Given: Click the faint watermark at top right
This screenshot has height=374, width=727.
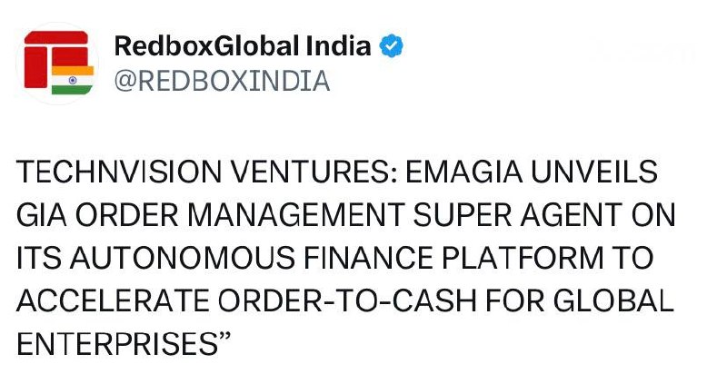Looking at the screenshot, I should click(x=641, y=53).
